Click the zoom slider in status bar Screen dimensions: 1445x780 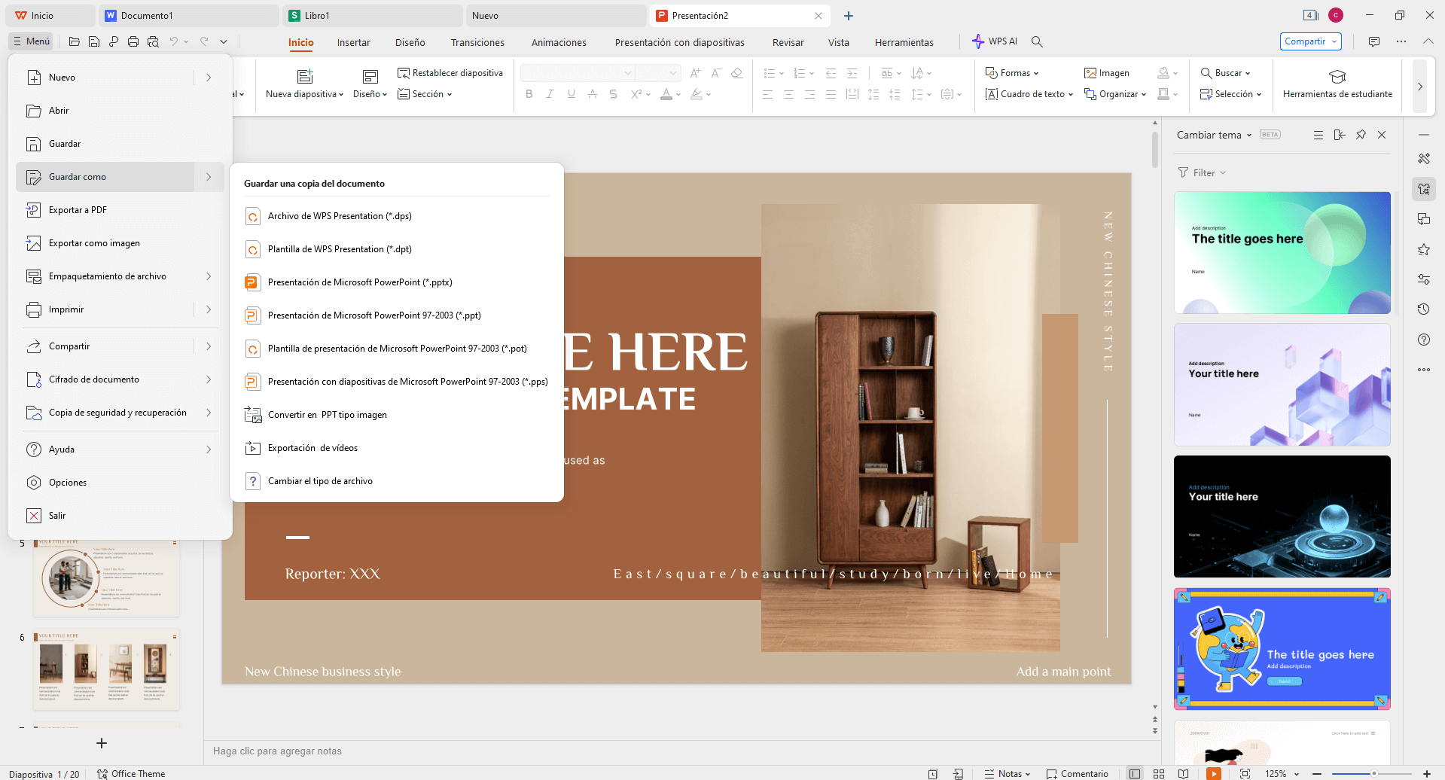(x=1373, y=773)
